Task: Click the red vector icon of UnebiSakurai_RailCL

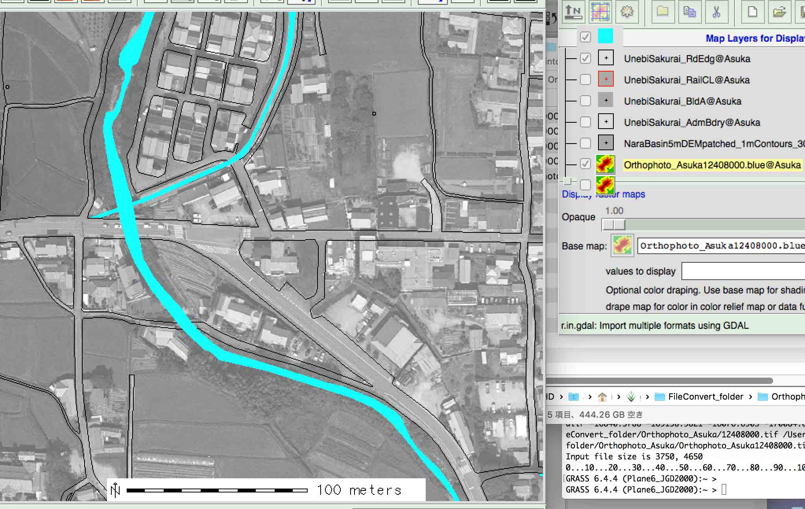Action: click(x=606, y=79)
